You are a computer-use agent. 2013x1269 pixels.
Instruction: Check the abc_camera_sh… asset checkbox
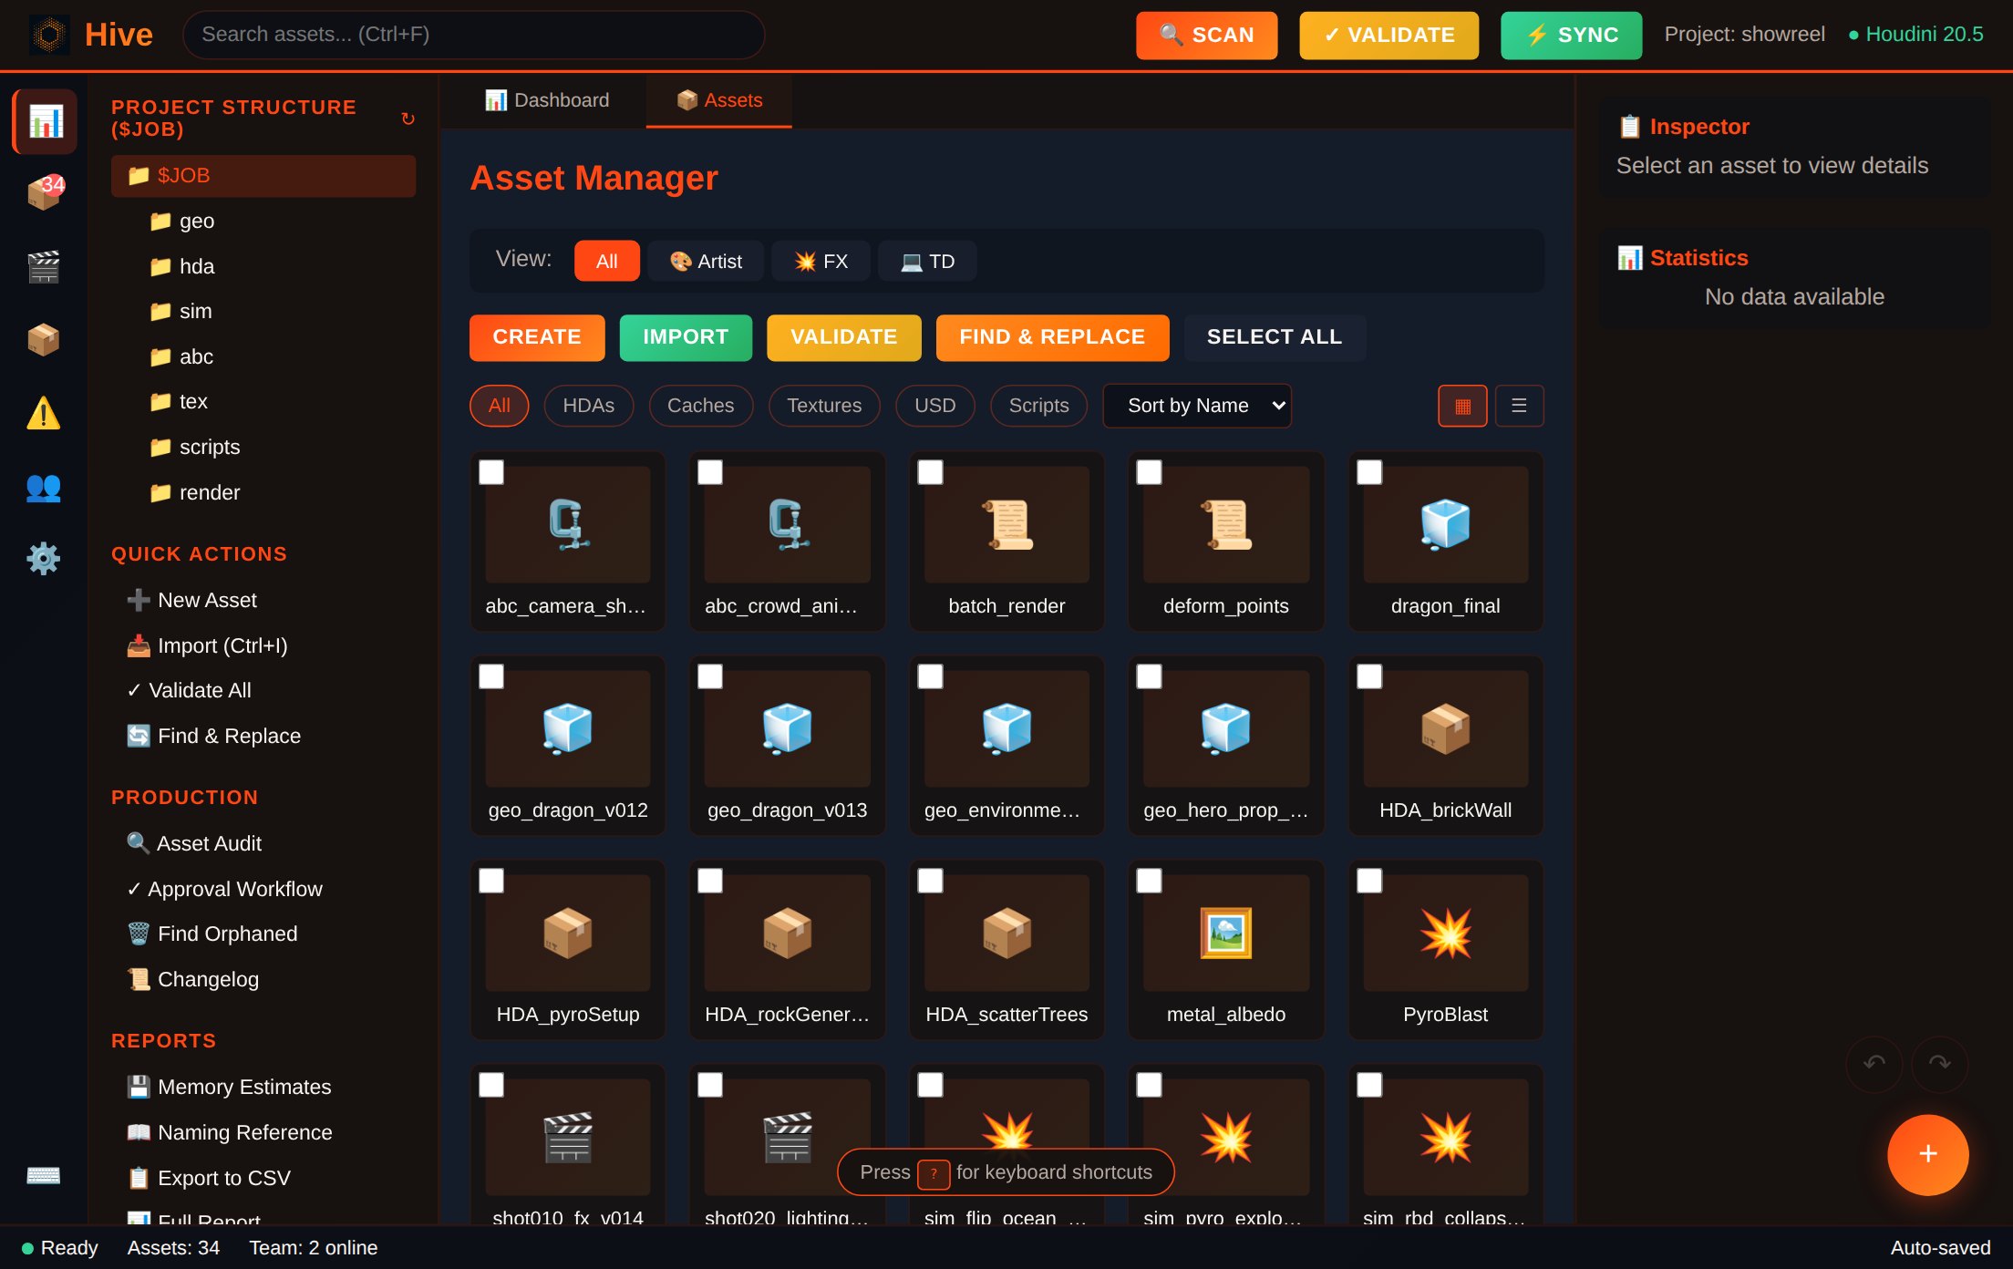[x=491, y=472]
